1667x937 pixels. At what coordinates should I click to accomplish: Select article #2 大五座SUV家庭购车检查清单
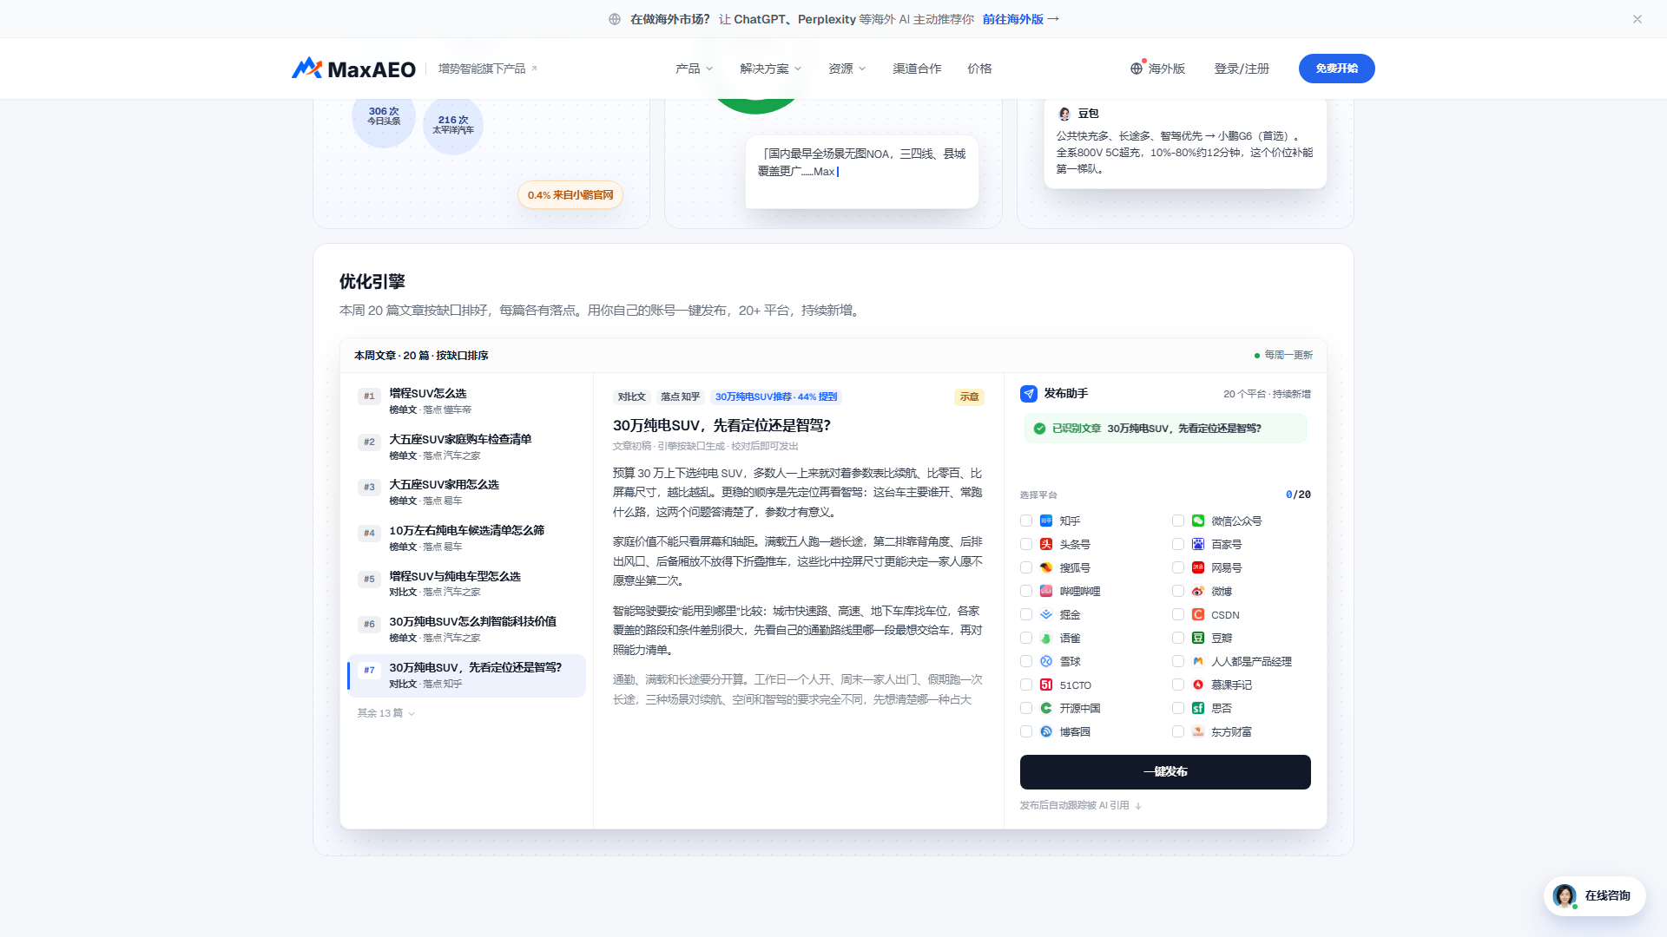tap(466, 447)
